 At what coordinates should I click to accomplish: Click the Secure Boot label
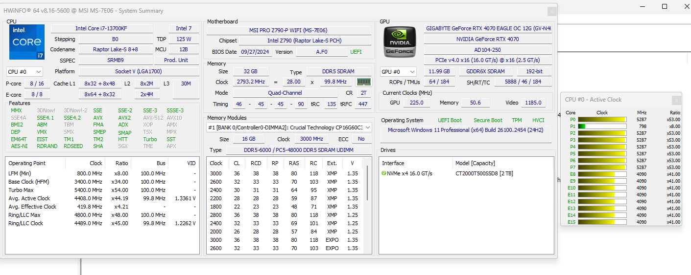coord(488,120)
